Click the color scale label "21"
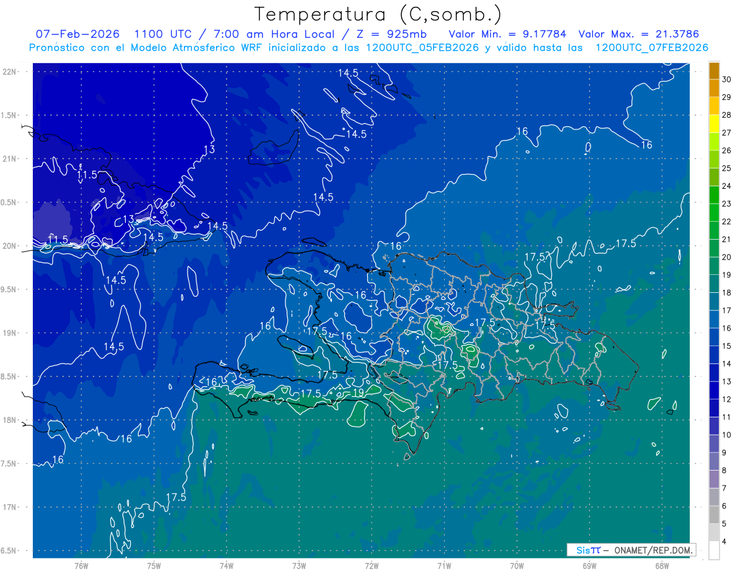The width and height of the screenshot is (743, 574). coord(727,240)
